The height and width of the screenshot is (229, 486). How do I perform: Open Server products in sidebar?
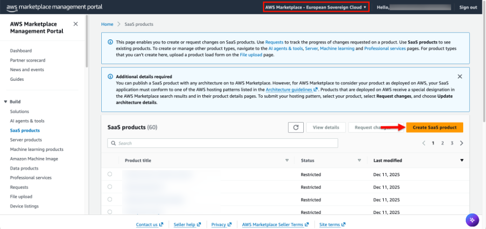[26, 140]
